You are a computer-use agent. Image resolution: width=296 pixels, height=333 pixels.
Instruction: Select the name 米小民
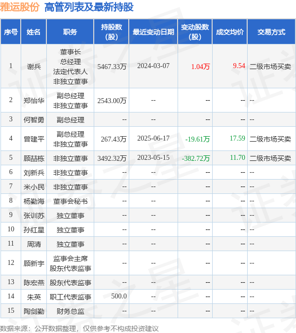34,187
